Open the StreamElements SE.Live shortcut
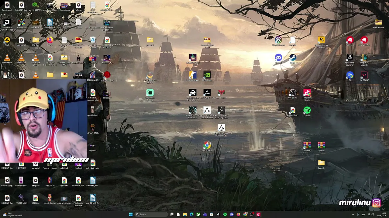This screenshot has width=389, height=218. (x=150, y=78)
